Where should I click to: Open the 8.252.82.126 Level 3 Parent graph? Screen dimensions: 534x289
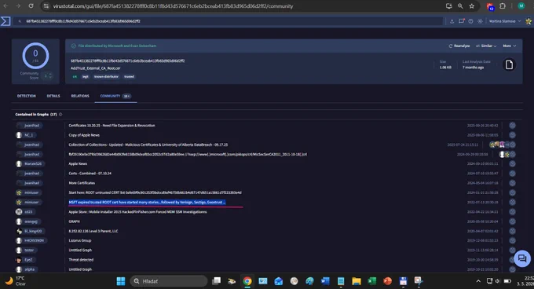[x=93, y=231]
